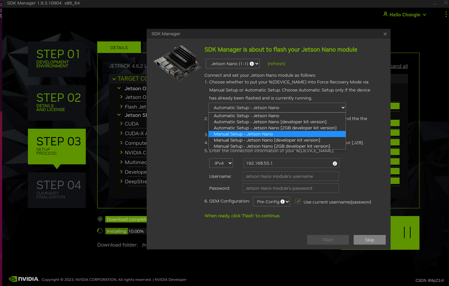Image resolution: width=449 pixels, height=286 pixels.
Task: Click the When ready, click 'Flash' to continue text
Action: (242, 216)
